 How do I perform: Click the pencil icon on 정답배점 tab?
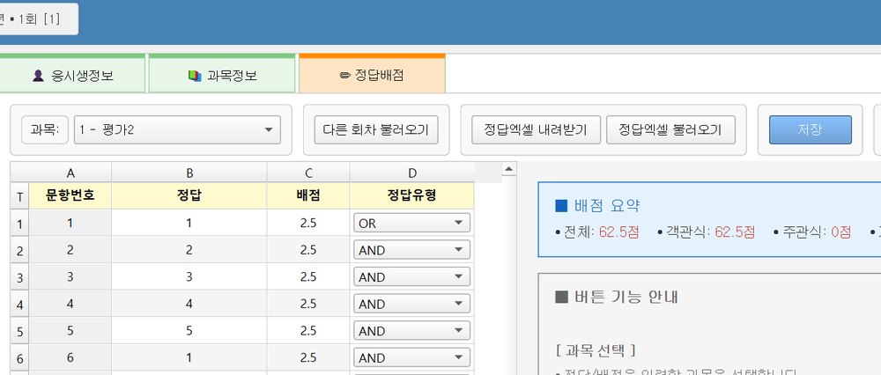(x=345, y=76)
